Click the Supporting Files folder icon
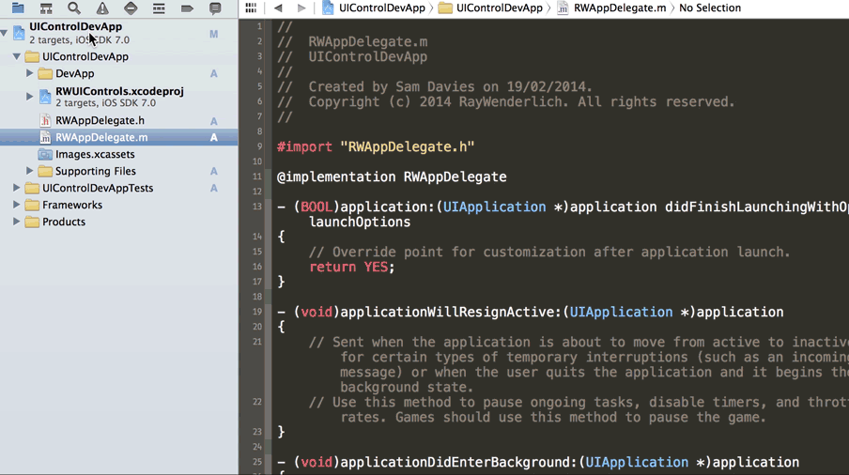This screenshot has width=849, height=475. (x=45, y=171)
